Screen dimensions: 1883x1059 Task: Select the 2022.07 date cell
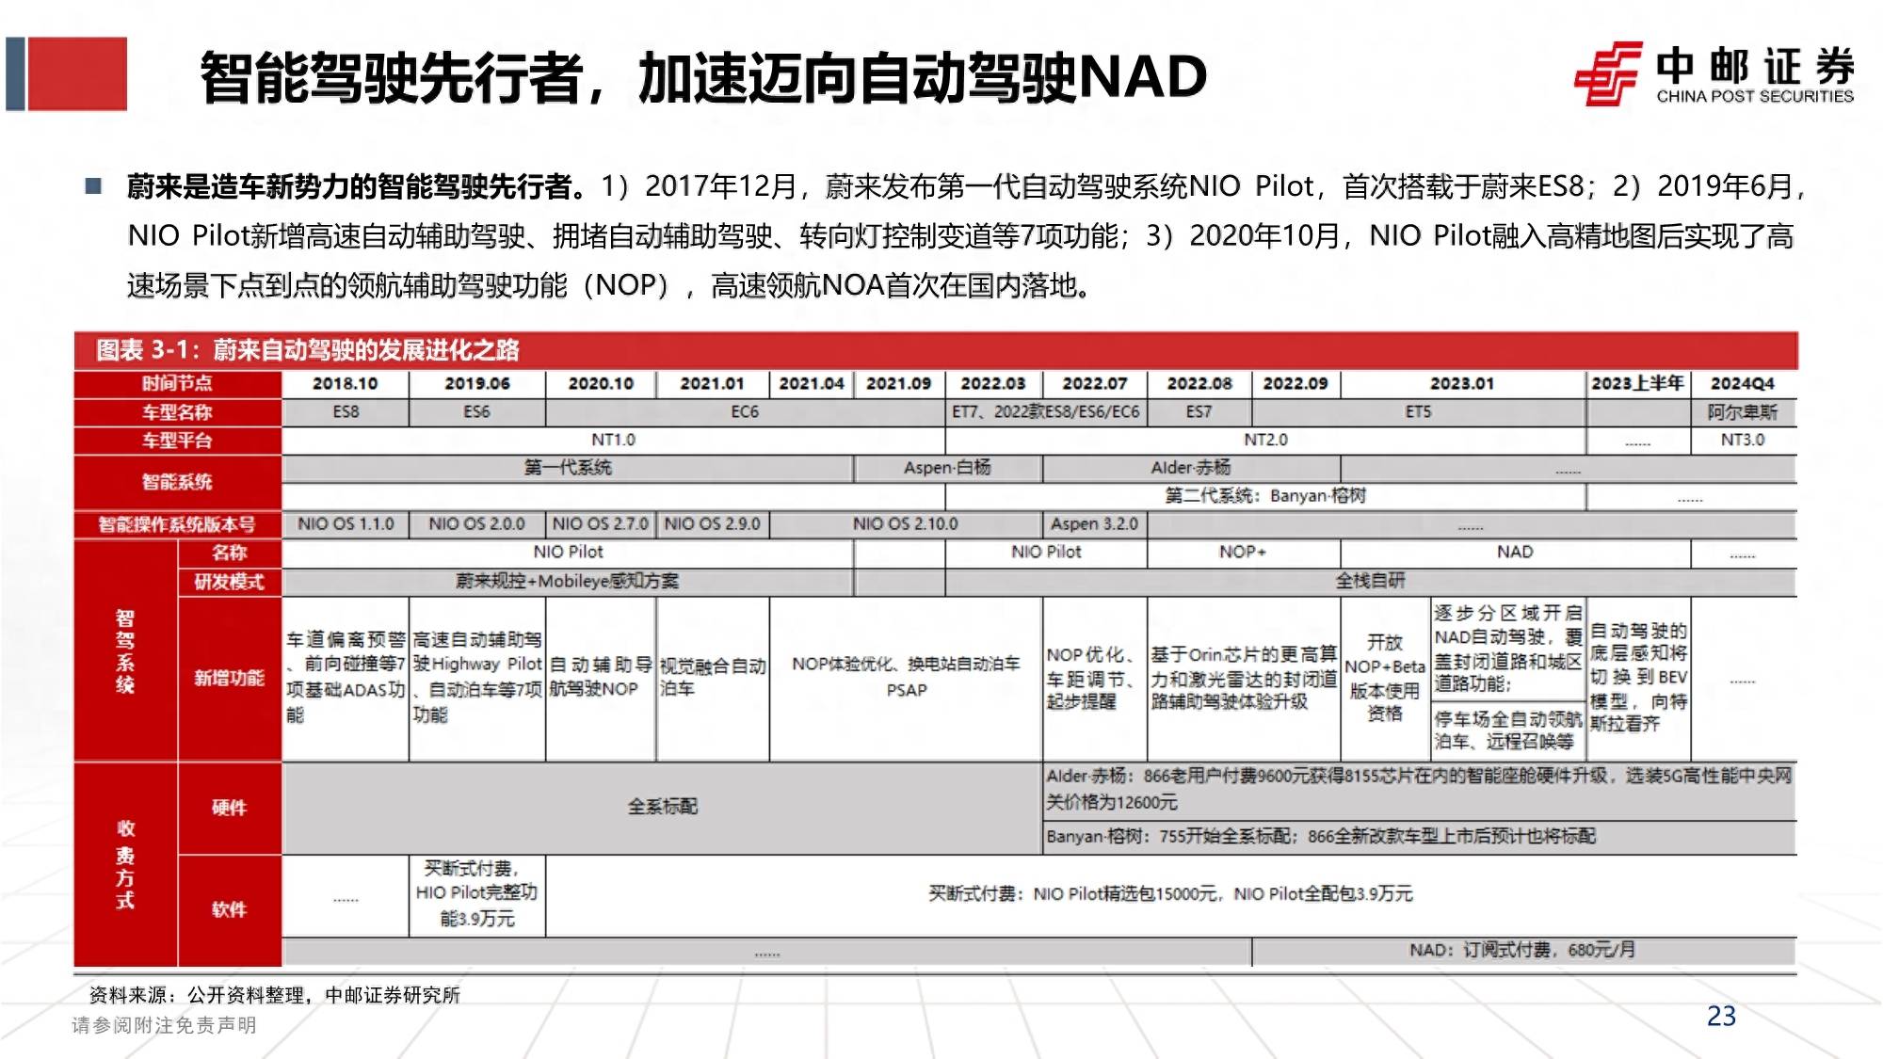click(1095, 383)
